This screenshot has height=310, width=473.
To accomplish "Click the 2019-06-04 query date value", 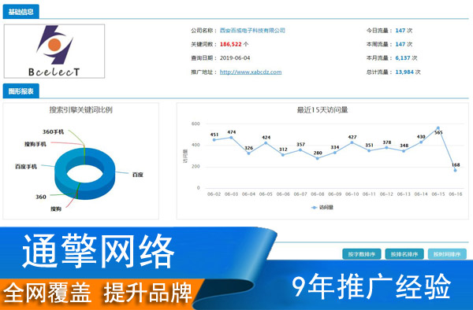I will 235,57.
